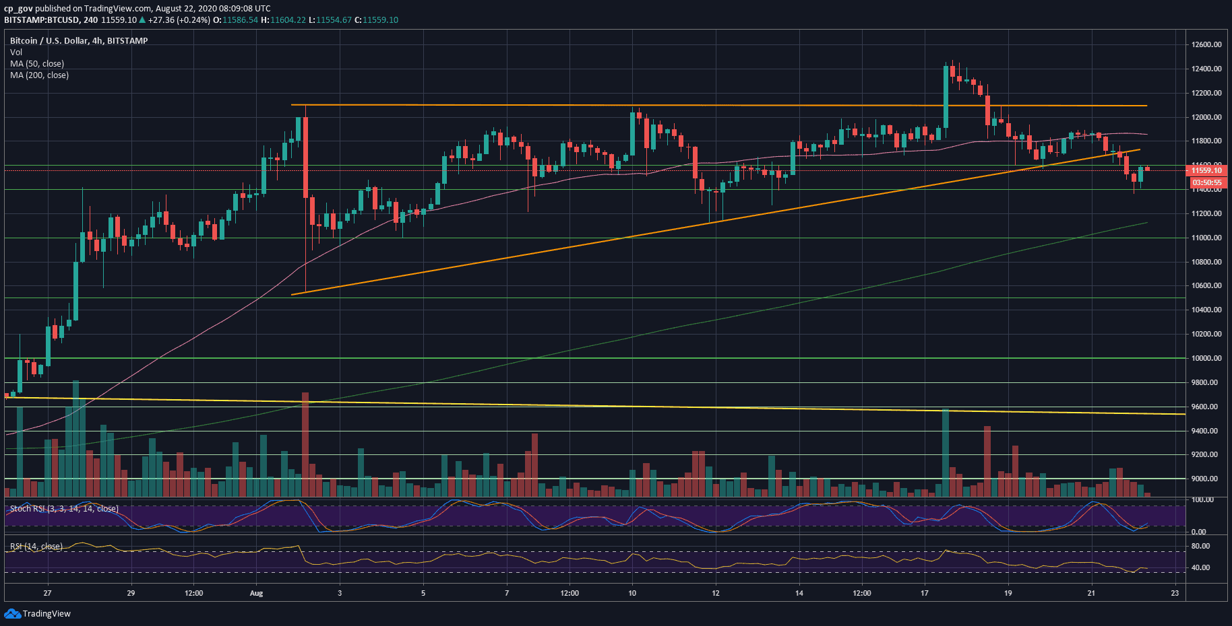This screenshot has width=1232, height=626.
Task: Click the MA (200, close) indicator label
Action: (39, 75)
